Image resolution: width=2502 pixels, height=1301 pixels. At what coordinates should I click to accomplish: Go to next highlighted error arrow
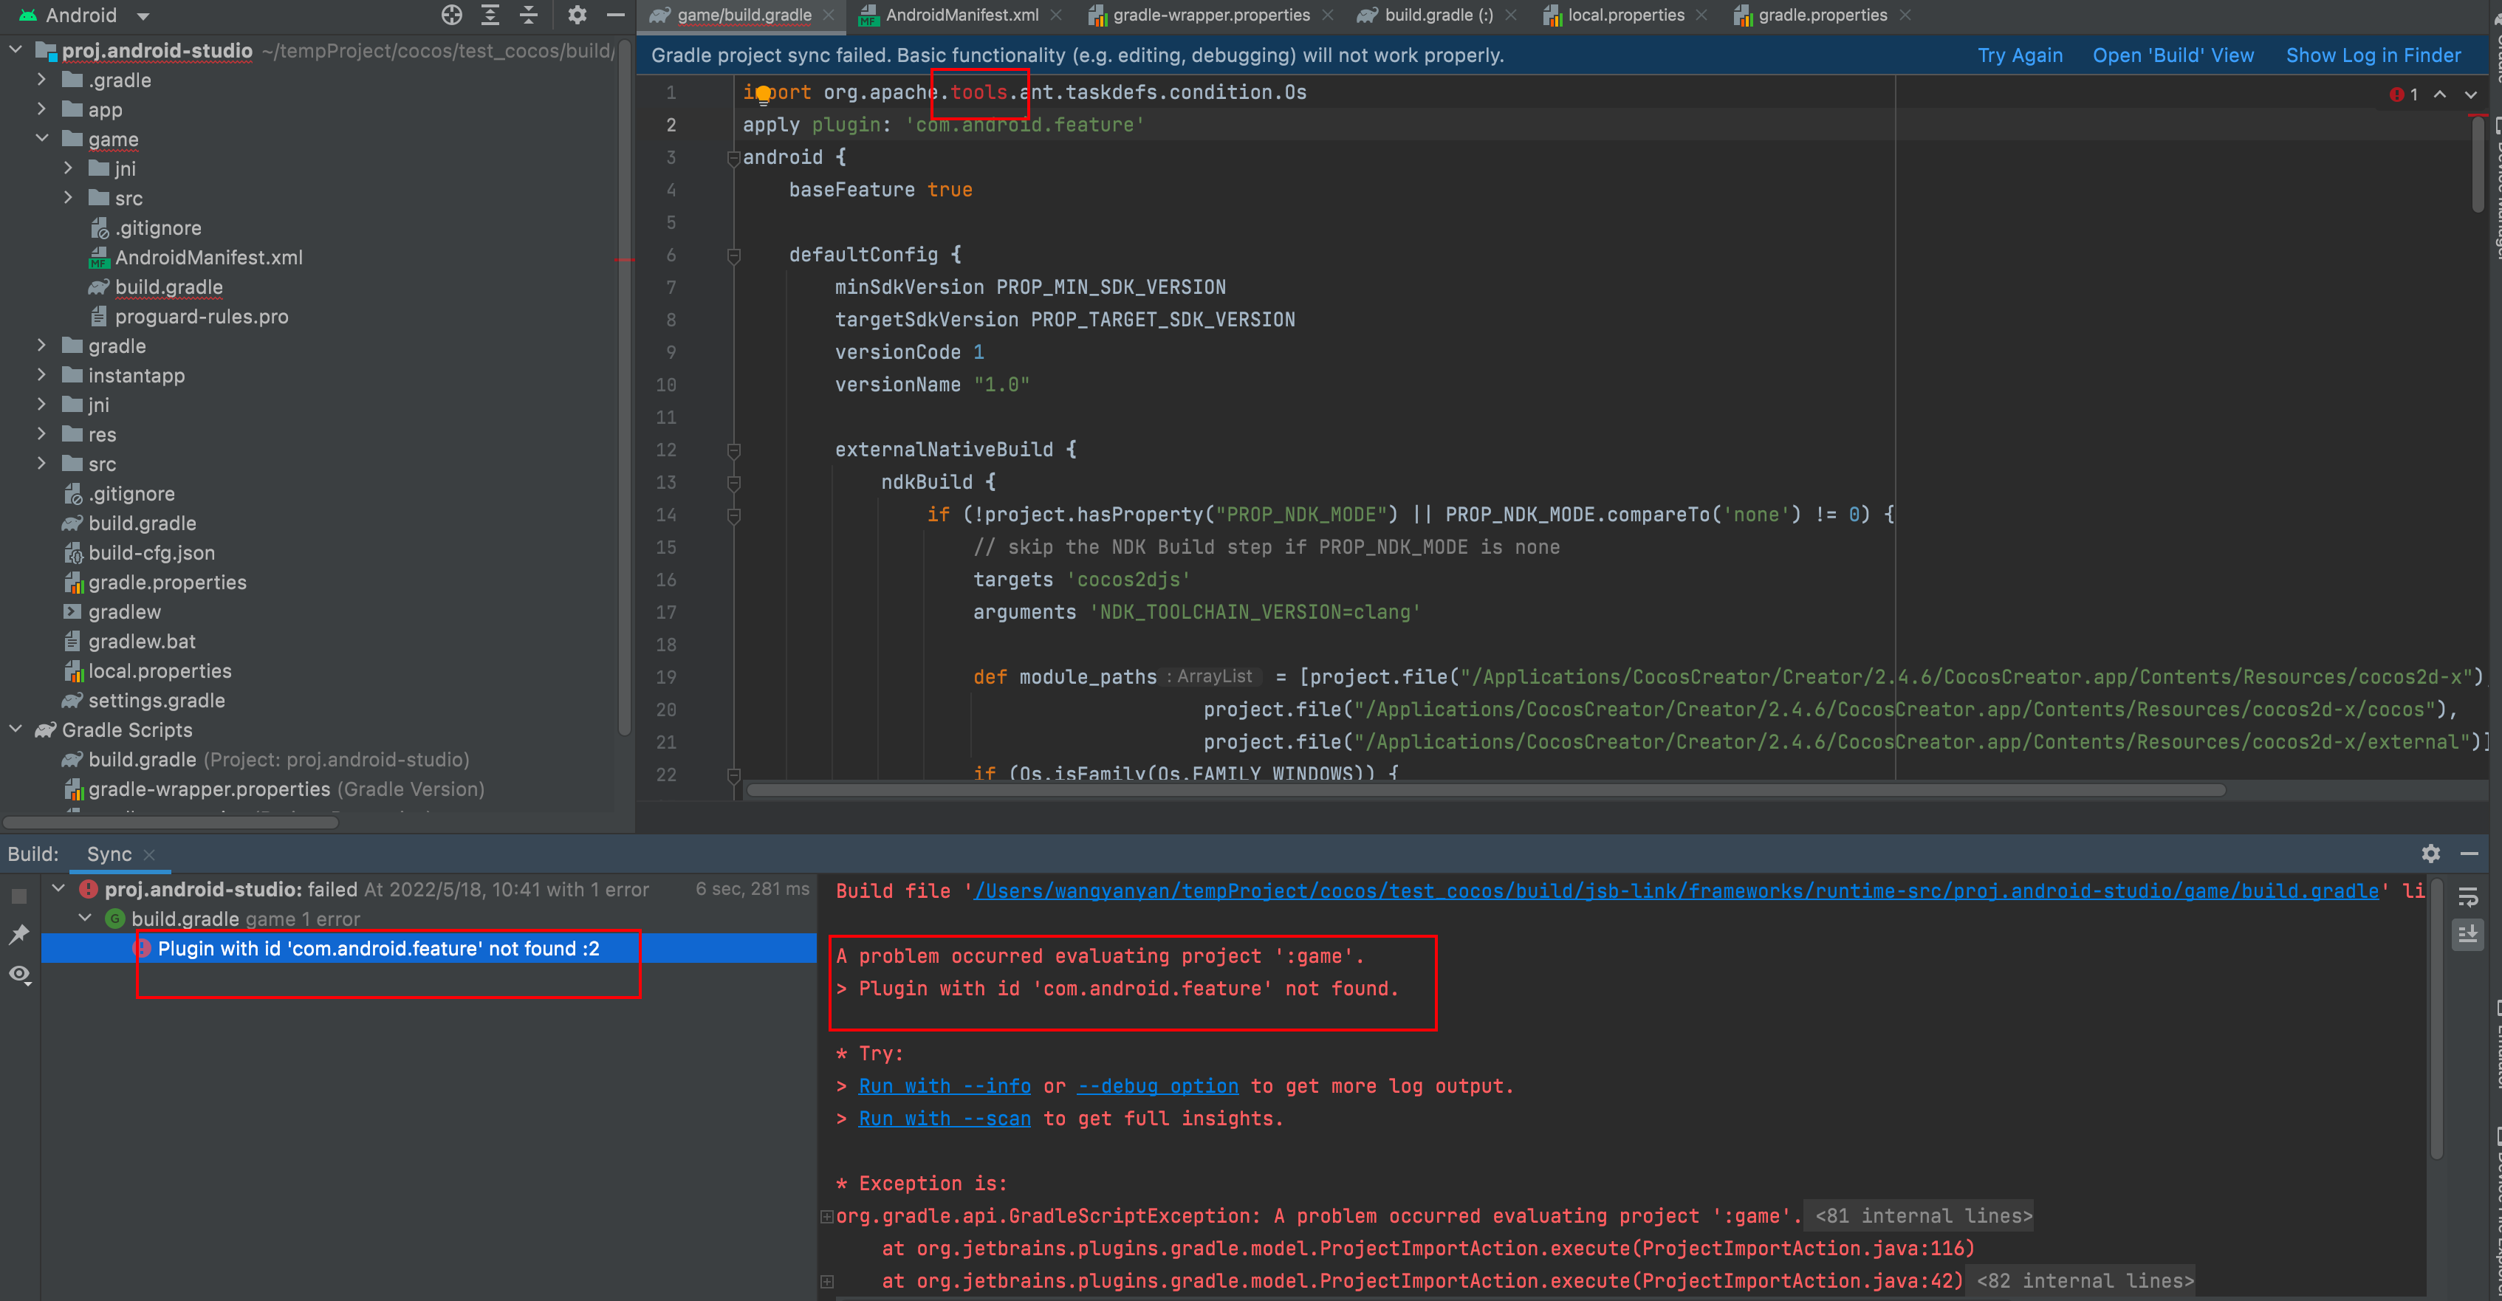tap(2471, 95)
